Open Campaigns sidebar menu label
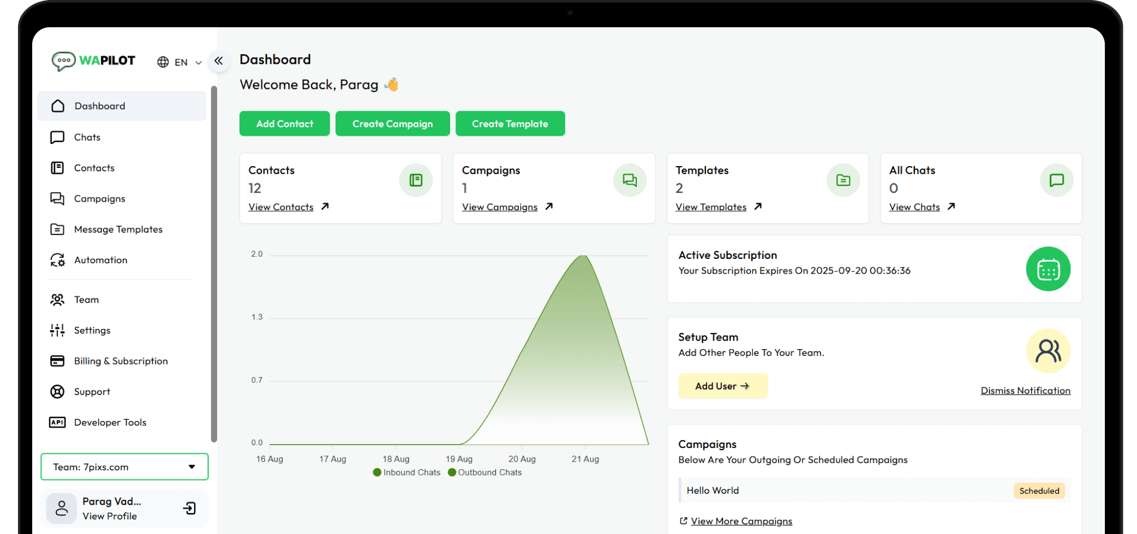This screenshot has height=534, width=1137. 100,199
